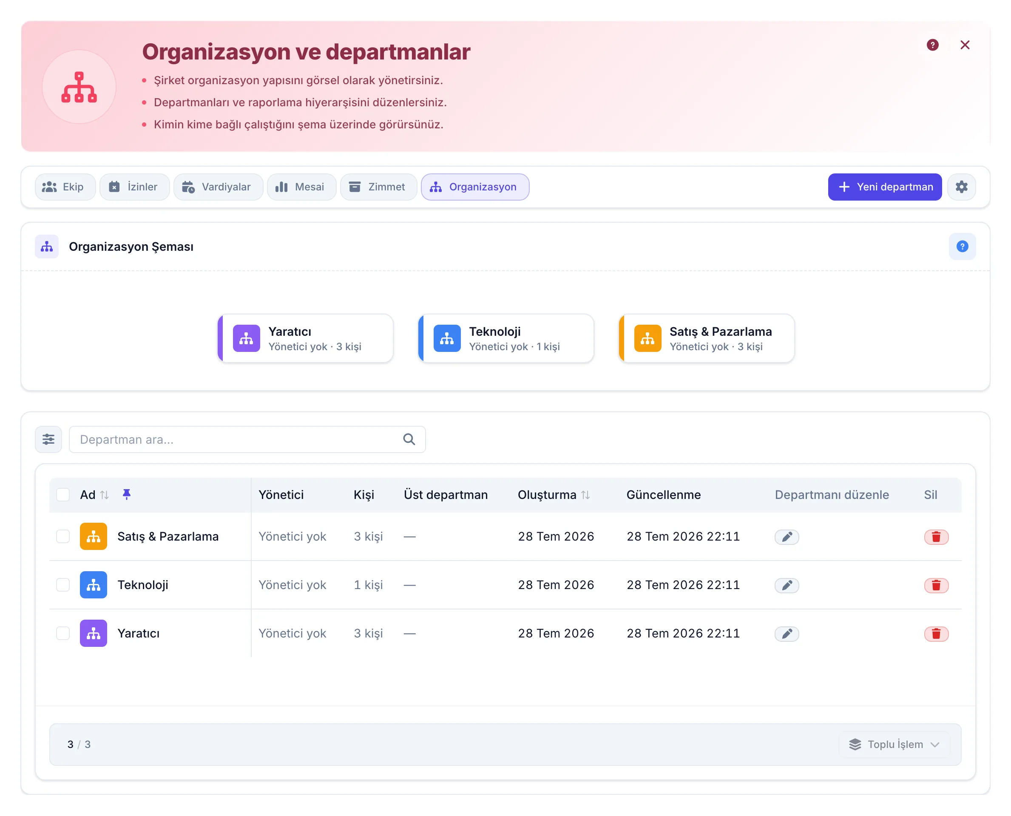
Task: Click orange icon on Satış & Pazarlama card
Action: [647, 338]
